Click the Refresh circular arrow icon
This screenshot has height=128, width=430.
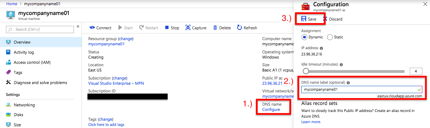(239, 28)
